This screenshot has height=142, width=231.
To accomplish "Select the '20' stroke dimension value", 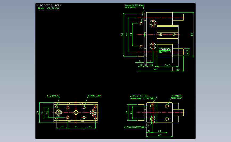I will coord(178,70).
